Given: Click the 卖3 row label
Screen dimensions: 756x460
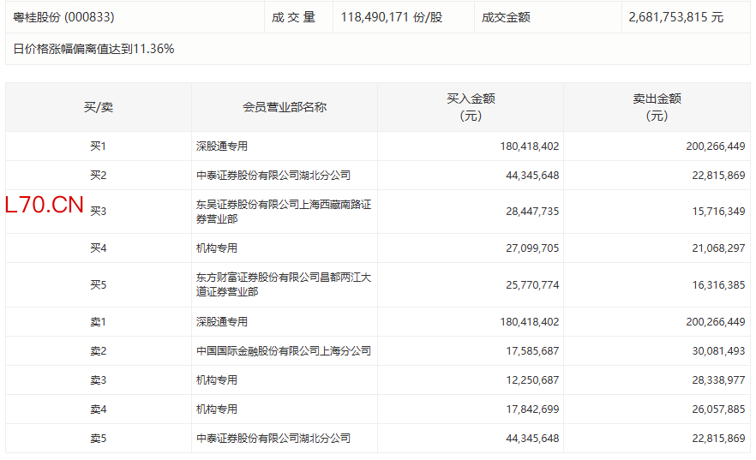Looking at the screenshot, I should [x=98, y=380].
